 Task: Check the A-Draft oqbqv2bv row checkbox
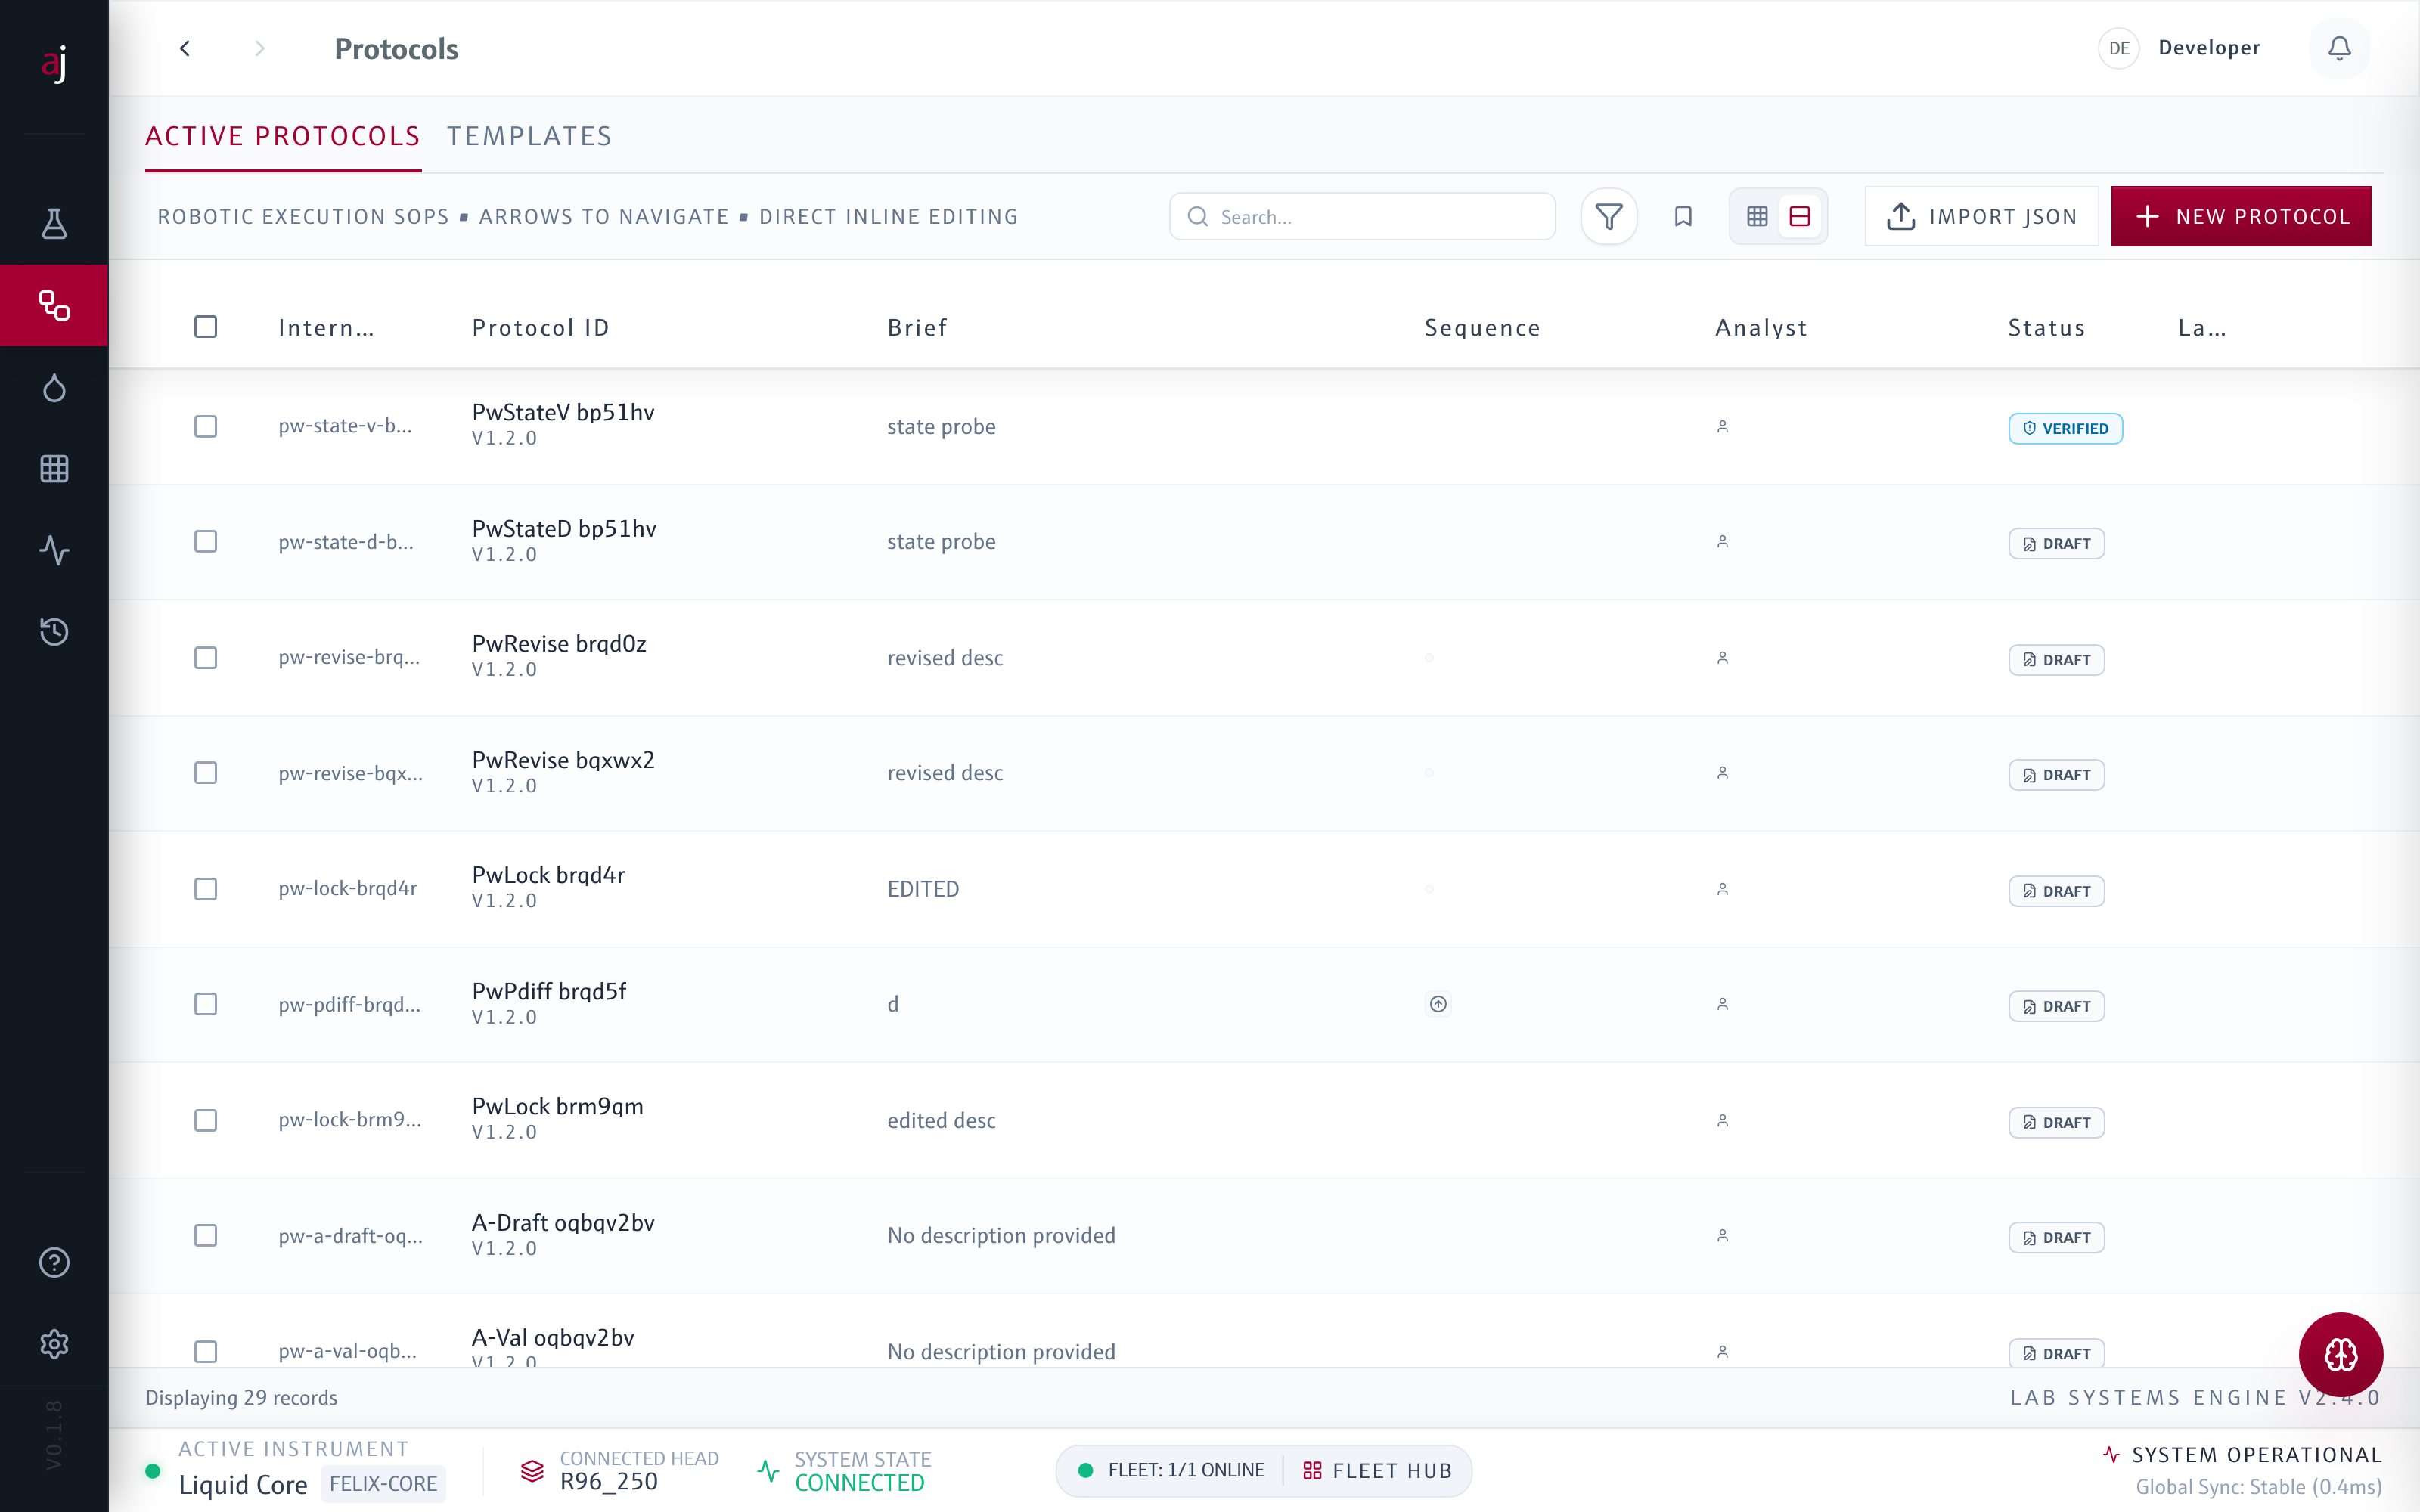click(x=205, y=1236)
